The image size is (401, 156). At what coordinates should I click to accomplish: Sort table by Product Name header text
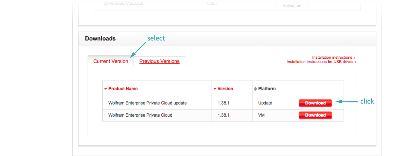pyautogui.click(x=123, y=89)
